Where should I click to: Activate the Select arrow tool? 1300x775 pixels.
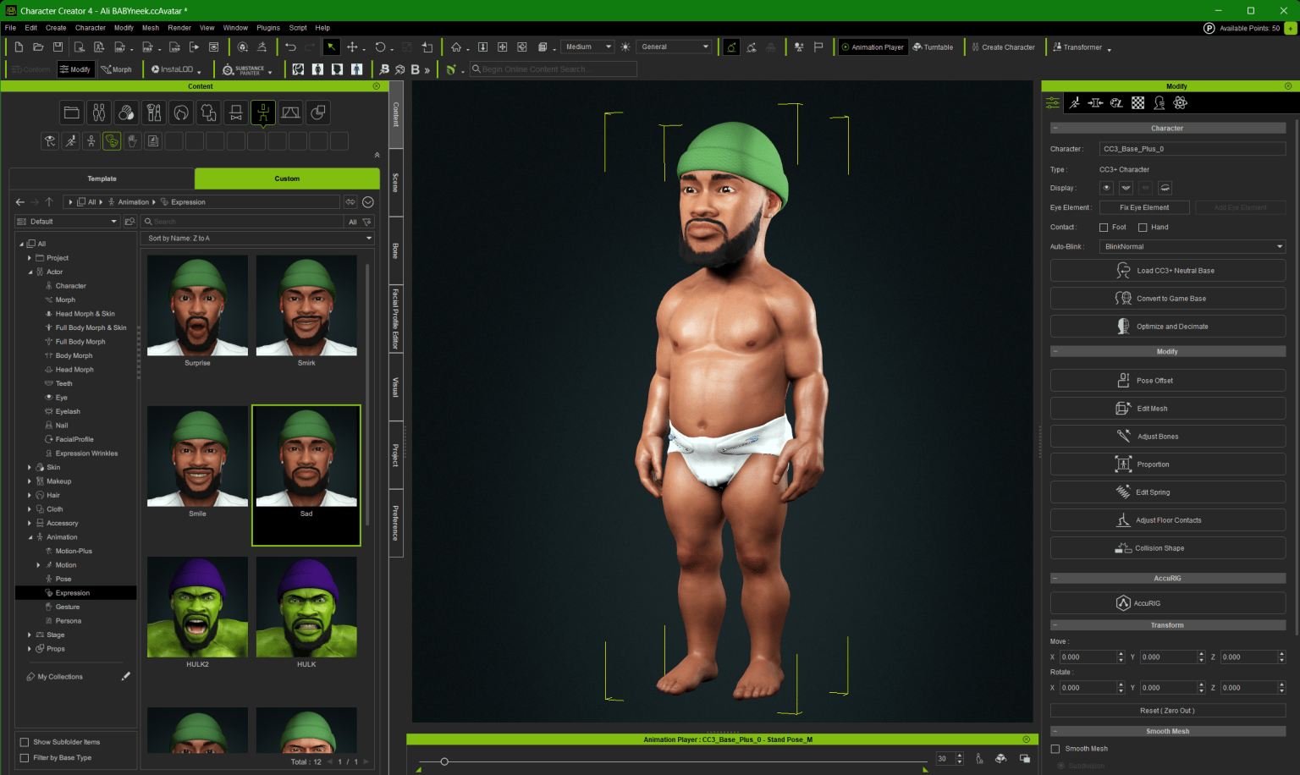332,47
